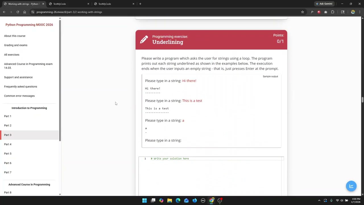Click the 'Underlining' exercise title
The image size is (364, 205).
pyautogui.click(x=167, y=42)
